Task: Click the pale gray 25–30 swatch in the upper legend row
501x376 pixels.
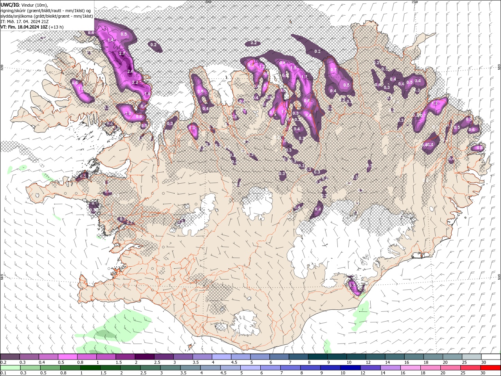Action: point(472,357)
